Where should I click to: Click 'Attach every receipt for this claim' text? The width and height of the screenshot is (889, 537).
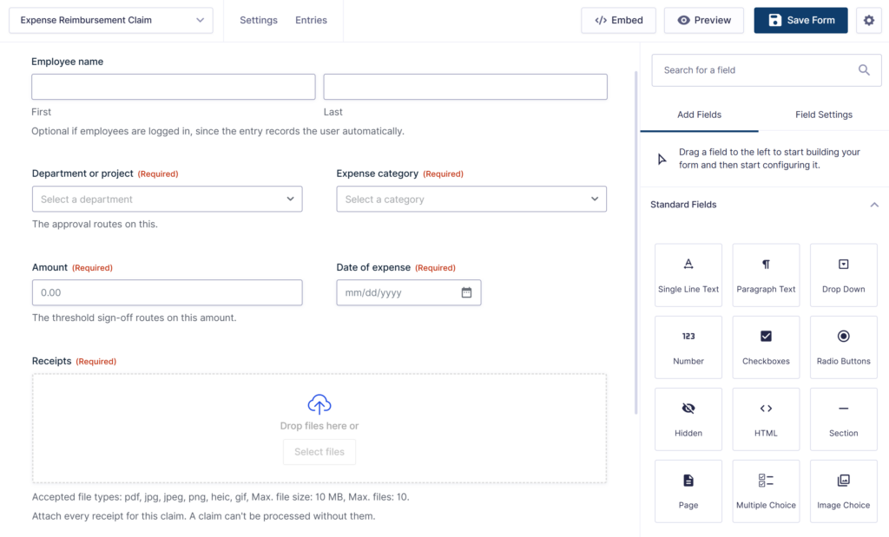pos(203,516)
